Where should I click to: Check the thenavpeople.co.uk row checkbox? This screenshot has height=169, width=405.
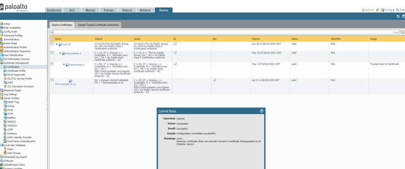[52, 80]
